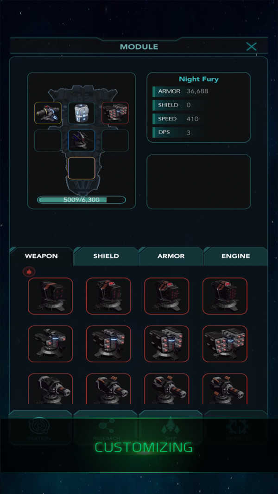Image resolution: width=278 pixels, height=494 pixels.
Task: Click the 5009/6,300 capacity bar
Action: (x=82, y=200)
